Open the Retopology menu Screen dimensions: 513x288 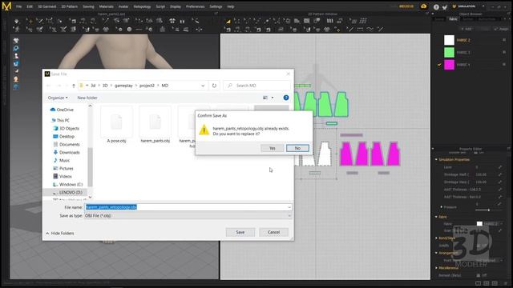click(142, 6)
